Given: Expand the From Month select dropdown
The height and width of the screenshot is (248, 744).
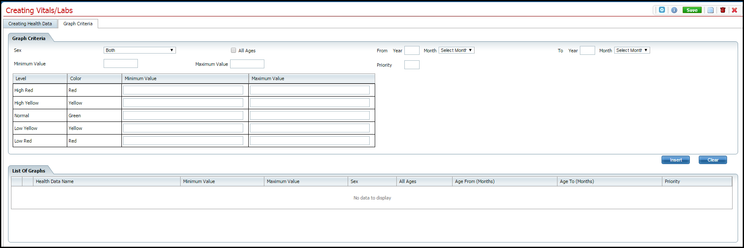Looking at the screenshot, I should click(456, 50).
